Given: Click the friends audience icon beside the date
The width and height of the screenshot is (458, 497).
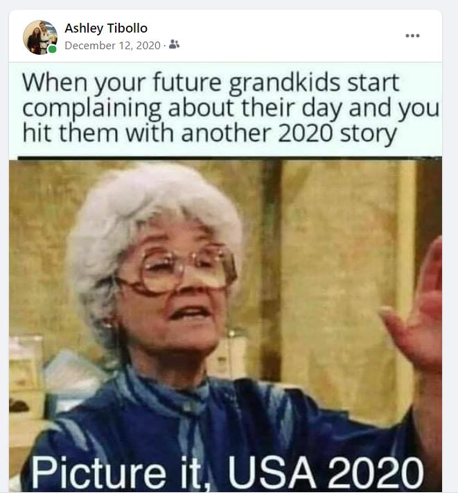Looking at the screenshot, I should click(x=174, y=44).
